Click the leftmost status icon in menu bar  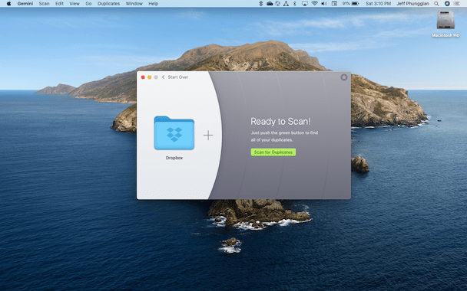(261, 4)
